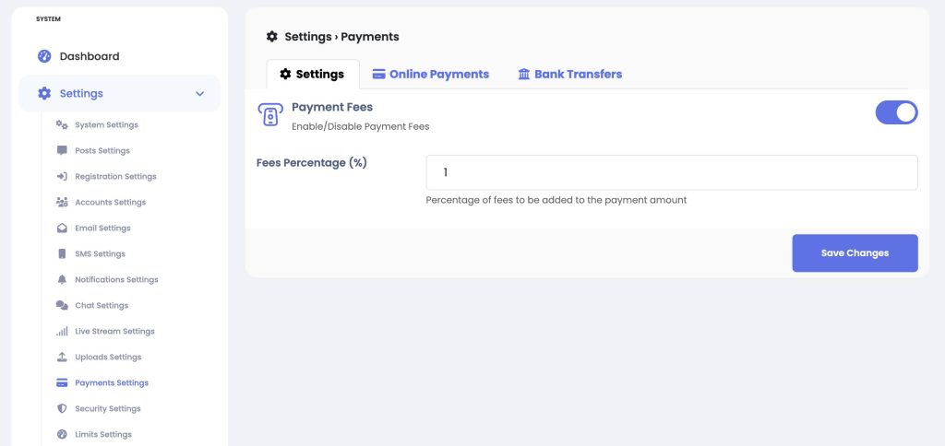Click the Dashboard gauge icon
This screenshot has height=446, width=945.
44,56
